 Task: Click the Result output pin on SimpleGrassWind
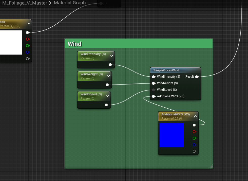point(197,77)
